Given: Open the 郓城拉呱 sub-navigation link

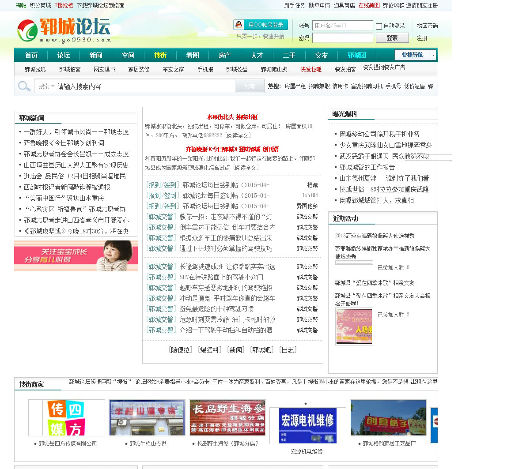Looking at the screenshot, I should (x=35, y=69).
